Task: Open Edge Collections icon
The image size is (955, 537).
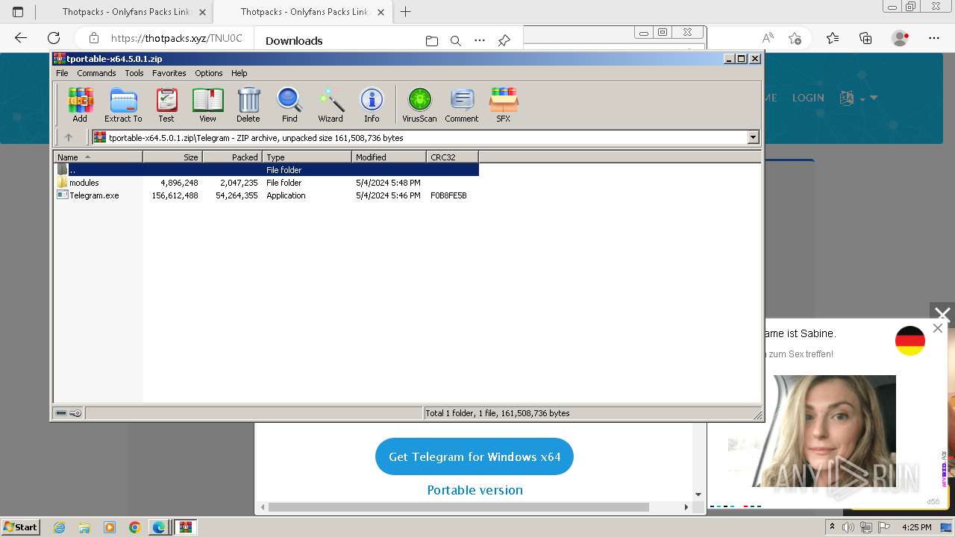Action: click(865, 38)
